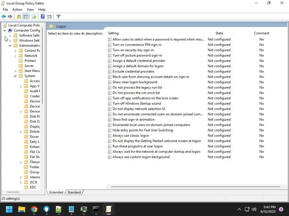Open the Command Prompt taskbar icon
The width and height of the screenshot is (289, 216).
[x=96, y=209]
